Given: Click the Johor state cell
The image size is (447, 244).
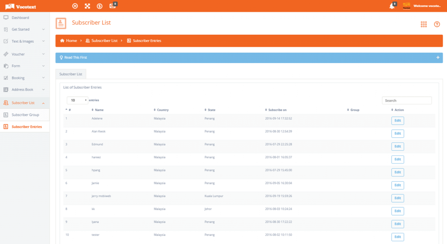Looking at the screenshot, I should [x=208, y=209].
